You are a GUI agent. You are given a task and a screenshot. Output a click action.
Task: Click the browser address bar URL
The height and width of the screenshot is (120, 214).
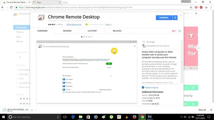(x=75, y=7)
